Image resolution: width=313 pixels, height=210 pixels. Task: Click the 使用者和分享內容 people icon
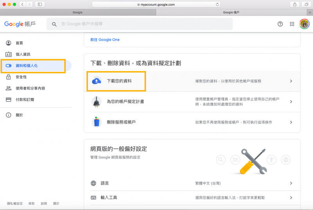tap(8, 88)
